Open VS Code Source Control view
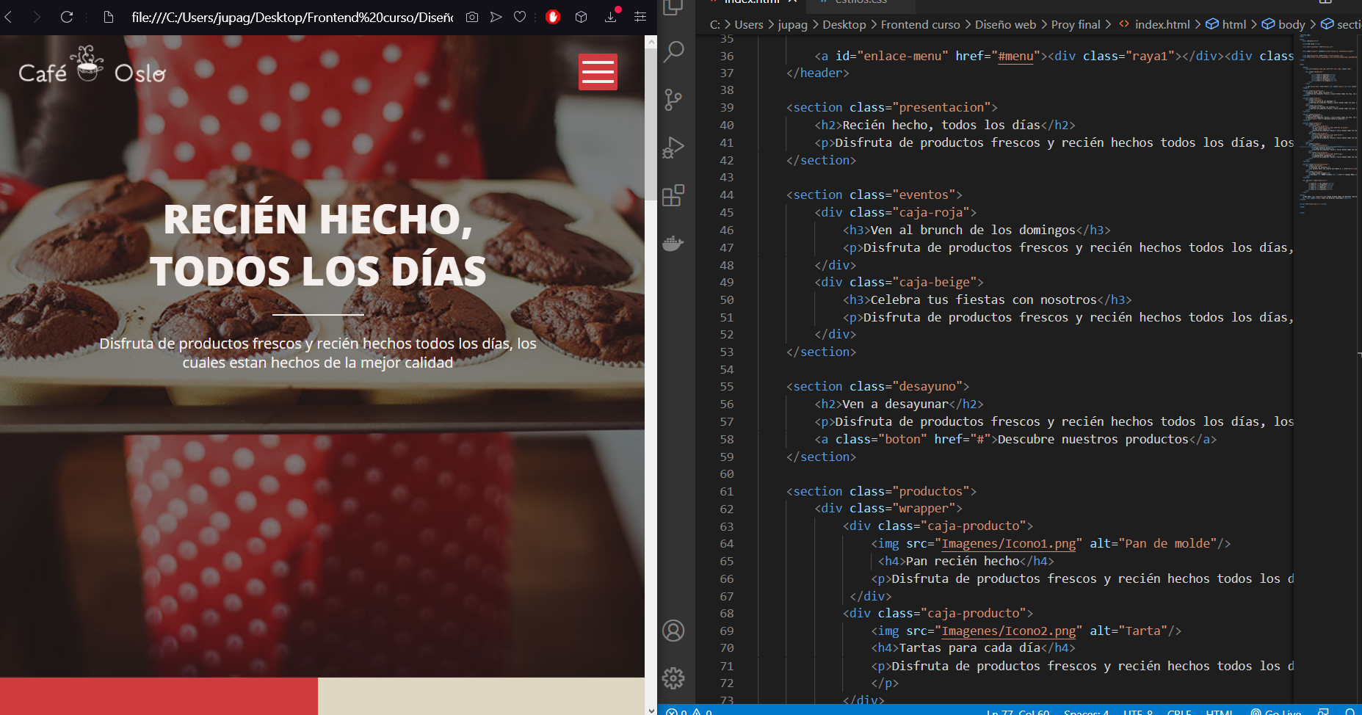The image size is (1362, 715). pyautogui.click(x=673, y=99)
